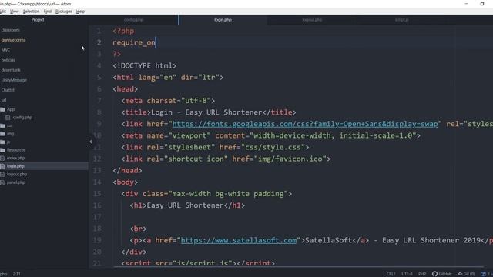Switch to the logout.php editor tab
This screenshot has width=493, height=277.
coord(312,20)
